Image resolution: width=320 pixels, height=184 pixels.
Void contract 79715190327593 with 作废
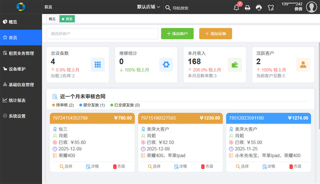click(x=207, y=167)
